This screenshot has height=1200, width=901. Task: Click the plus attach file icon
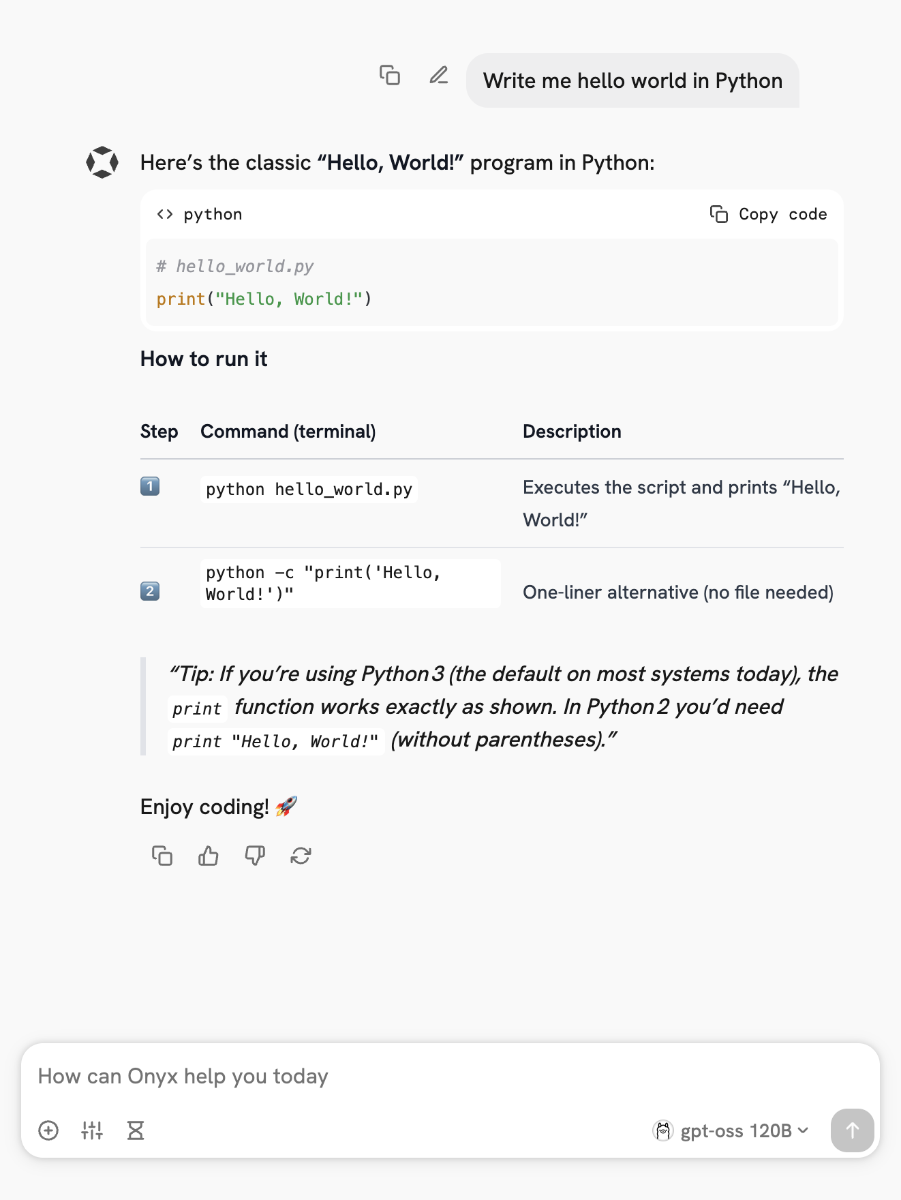coord(48,1130)
